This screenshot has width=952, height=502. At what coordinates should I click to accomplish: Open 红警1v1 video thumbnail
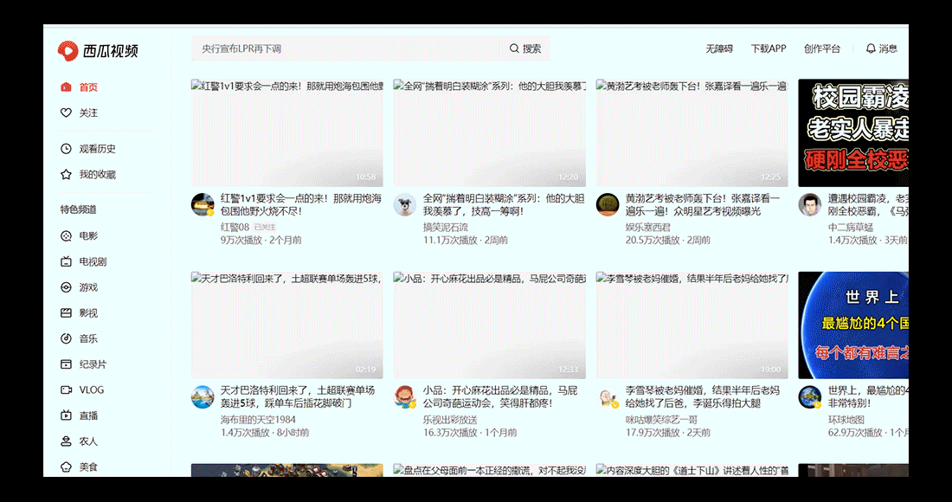[287, 133]
